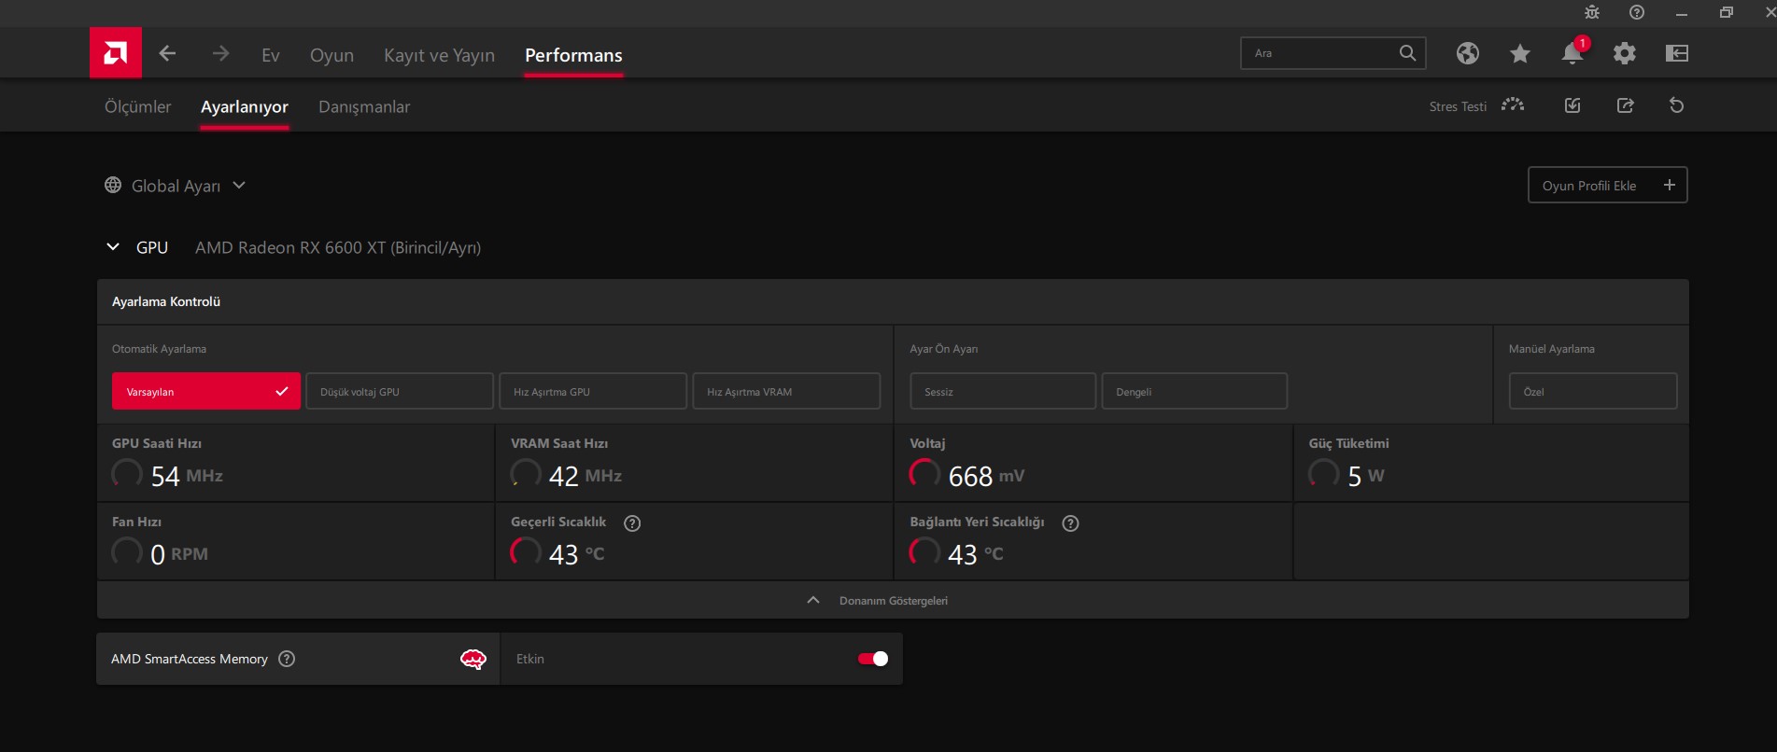Open notifications bell icon
The image size is (1777, 752).
(x=1573, y=53)
